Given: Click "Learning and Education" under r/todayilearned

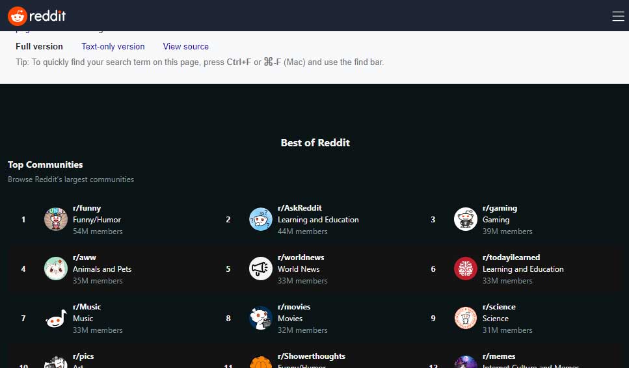Looking at the screenshot, I should [523, 269].
